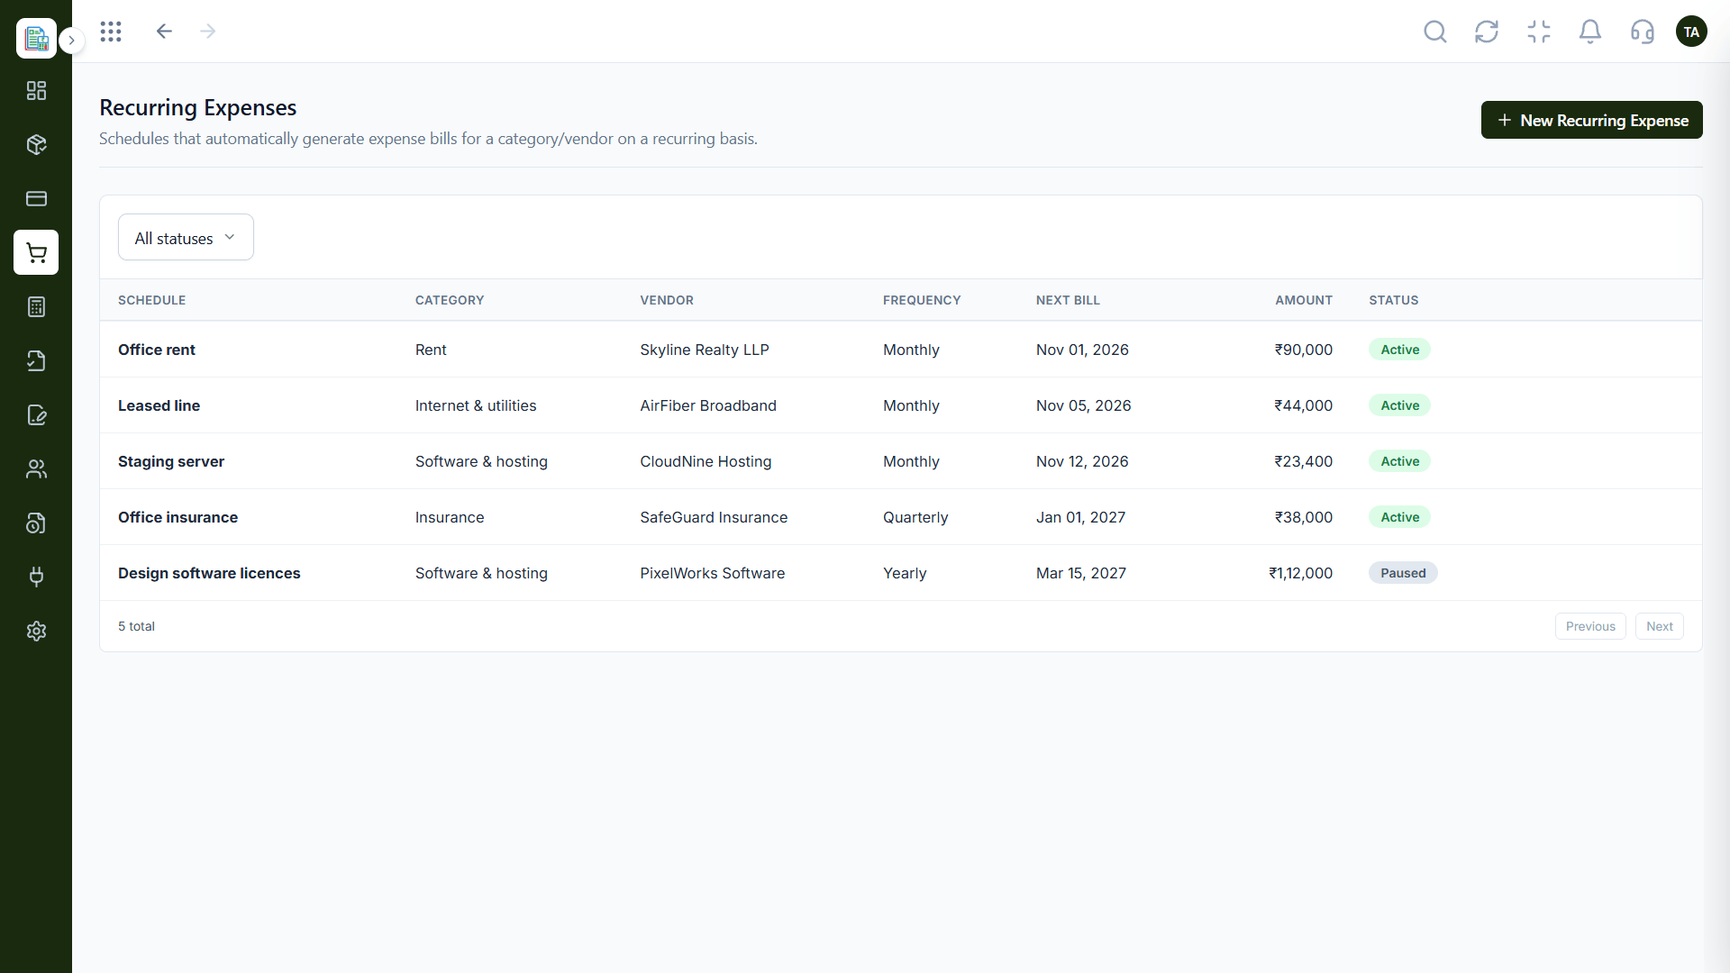Click the Paused status badge
The height and width of the screenshot is (973, 1730).
pyautogui.click(x=1403, y=573)
